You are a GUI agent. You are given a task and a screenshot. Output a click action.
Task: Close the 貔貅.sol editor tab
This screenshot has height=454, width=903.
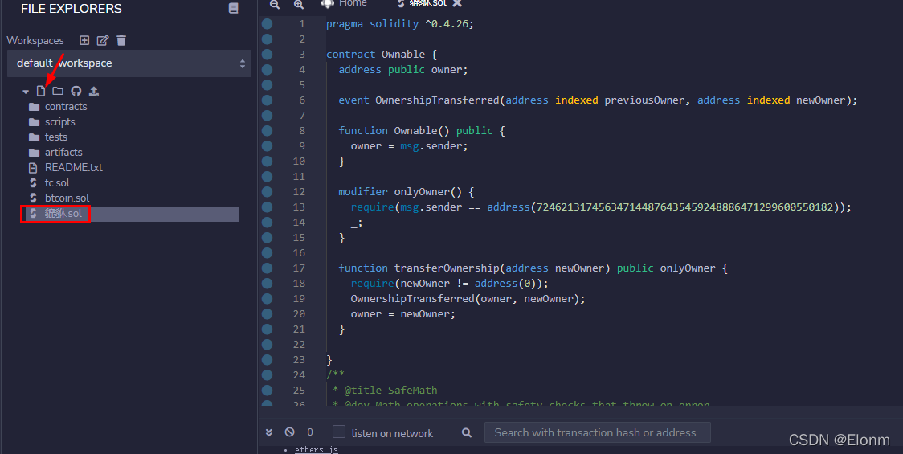[x=457, y=3]
